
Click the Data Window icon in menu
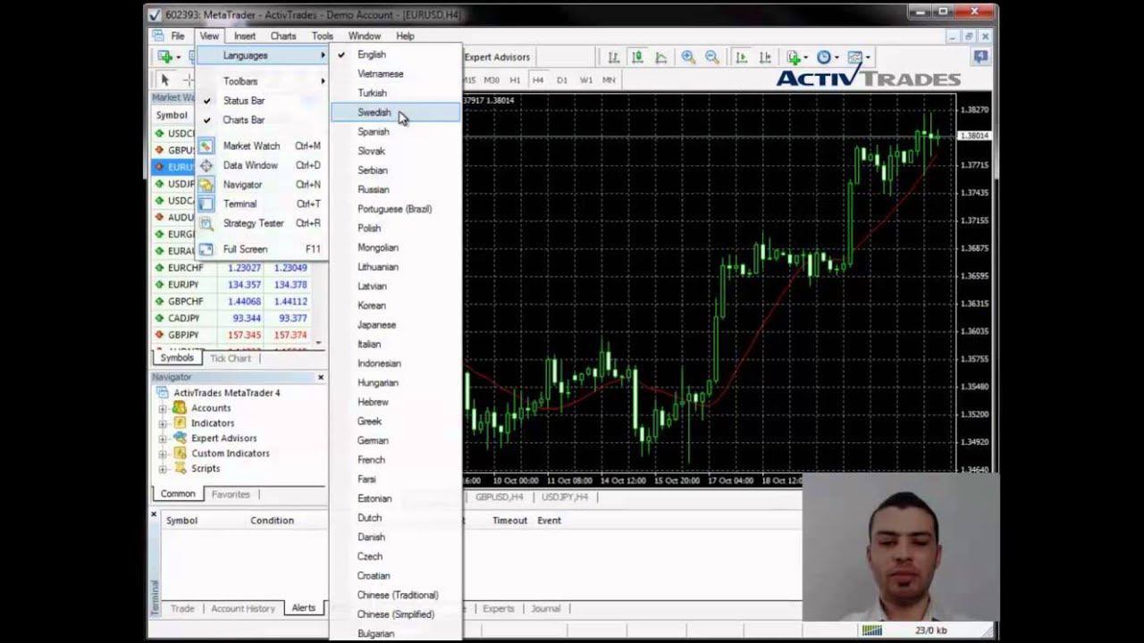coord(206,165)
